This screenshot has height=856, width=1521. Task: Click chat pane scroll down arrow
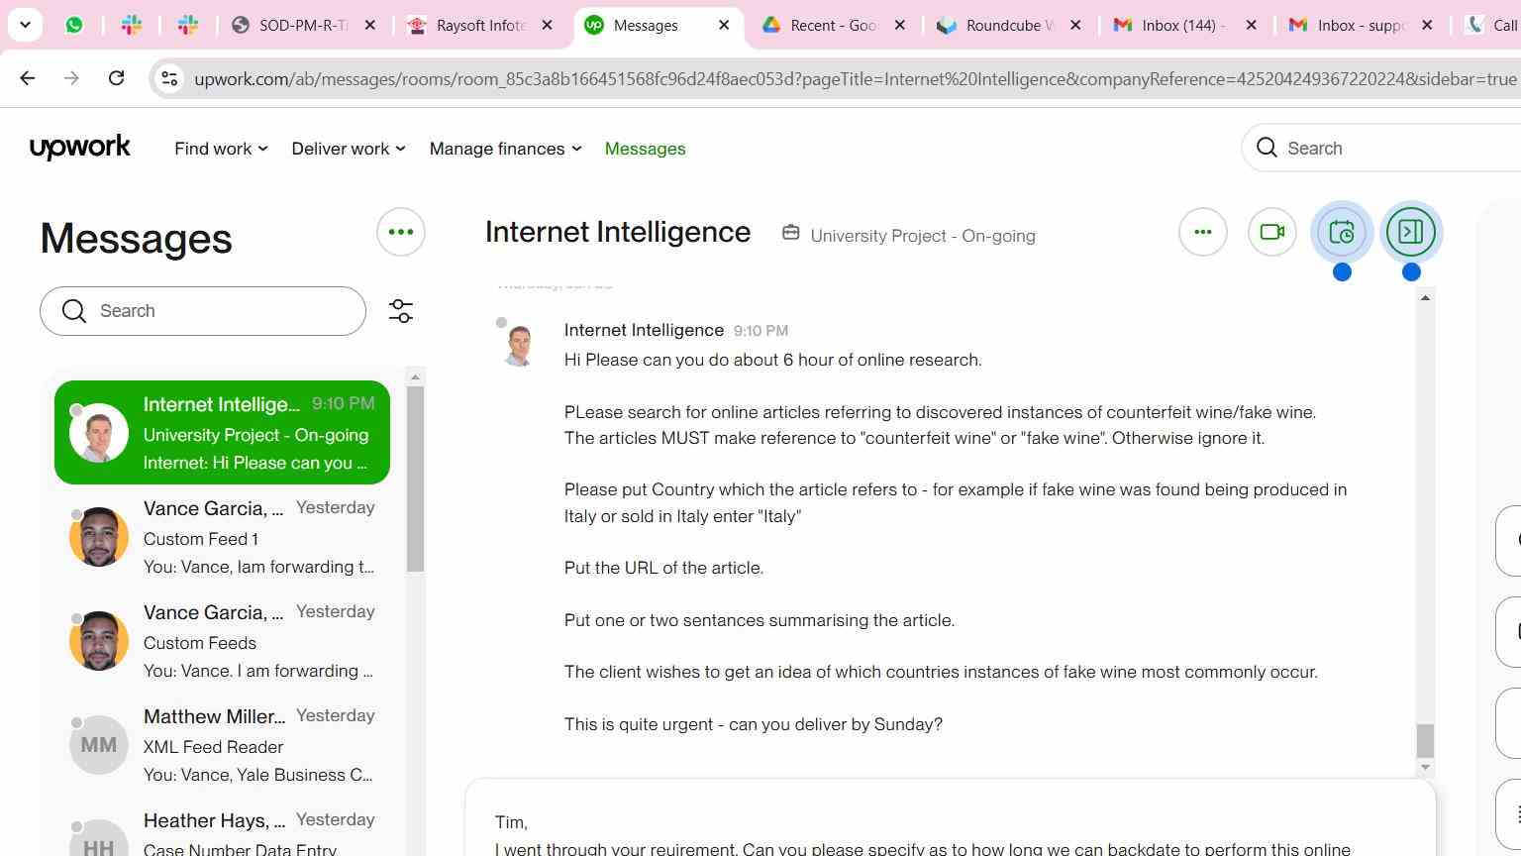coord(1425,768)
